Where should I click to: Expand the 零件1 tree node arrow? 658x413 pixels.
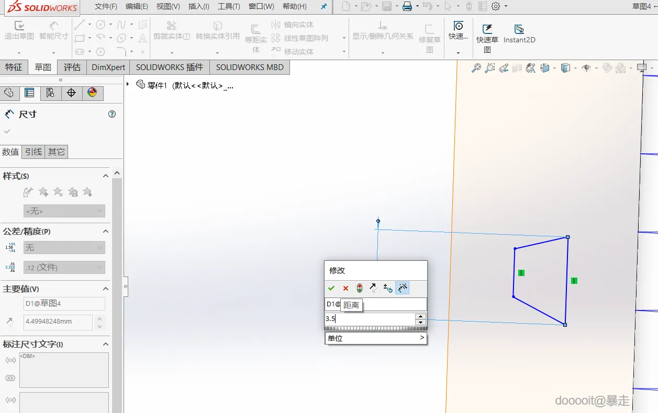[x=128, y=84]
